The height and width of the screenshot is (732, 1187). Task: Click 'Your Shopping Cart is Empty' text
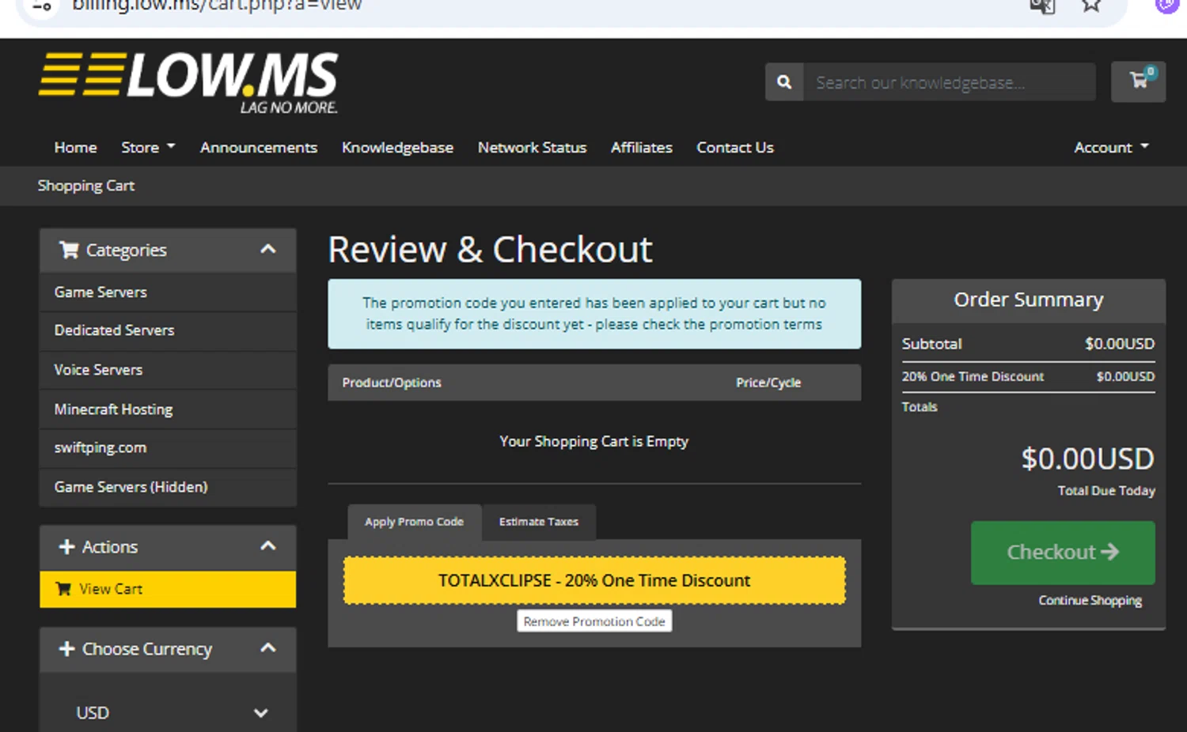(x=593, y=442)
